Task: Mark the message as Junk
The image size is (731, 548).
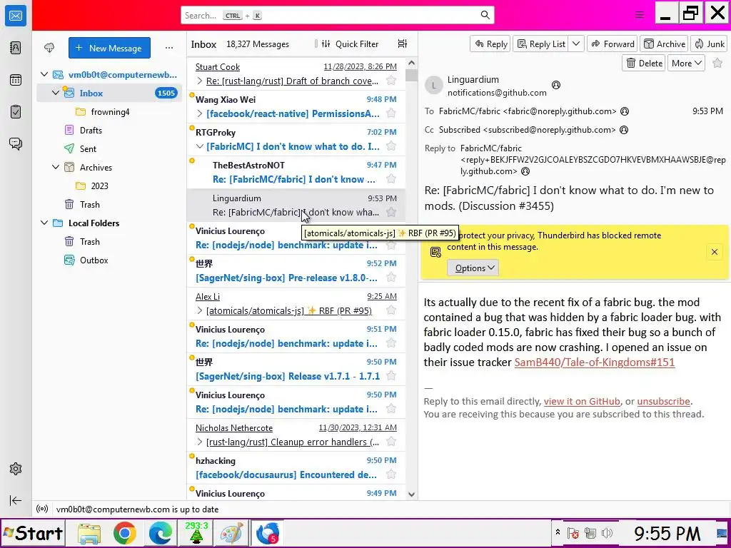Action: pos(709,44)
